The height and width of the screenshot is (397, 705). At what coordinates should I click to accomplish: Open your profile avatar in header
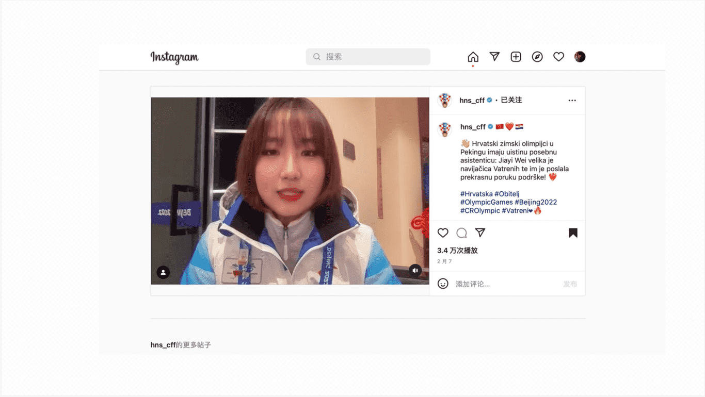(580, 57)
